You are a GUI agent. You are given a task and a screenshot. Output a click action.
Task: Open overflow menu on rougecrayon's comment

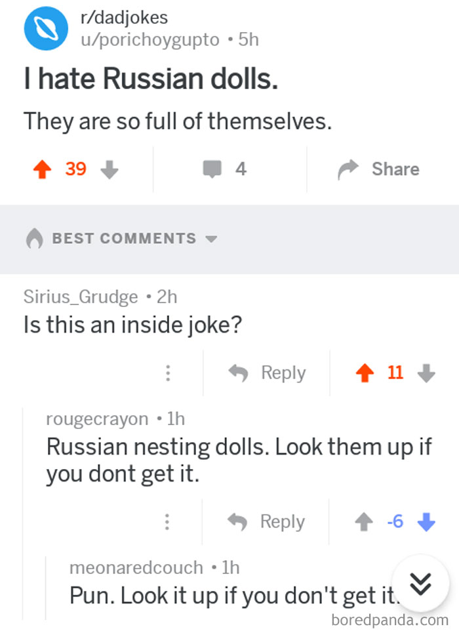point(168,522)
